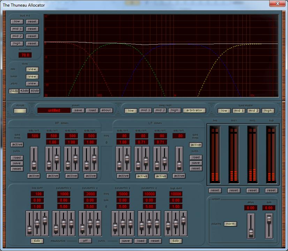Click the low shelf 100 frequency field

tap(37, 194)
